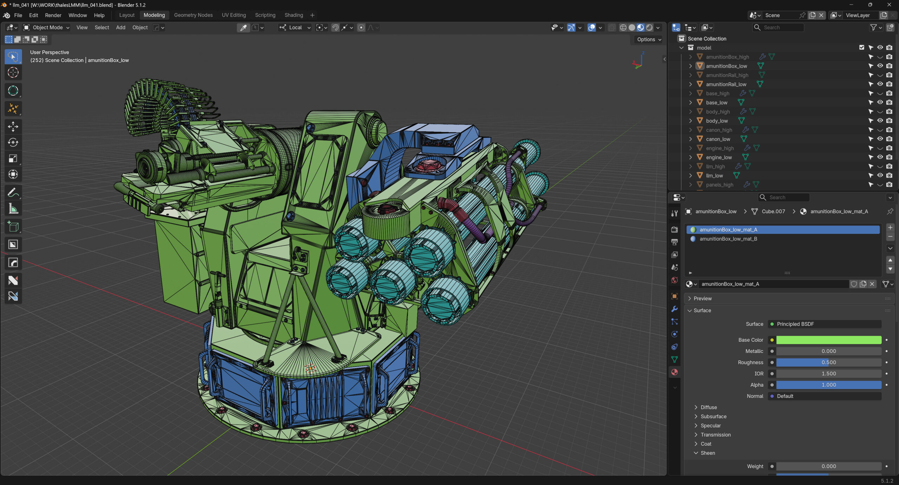This screenshot has height=485, width=899.
Task: Open the Physics properties tab
Action: 675,334
